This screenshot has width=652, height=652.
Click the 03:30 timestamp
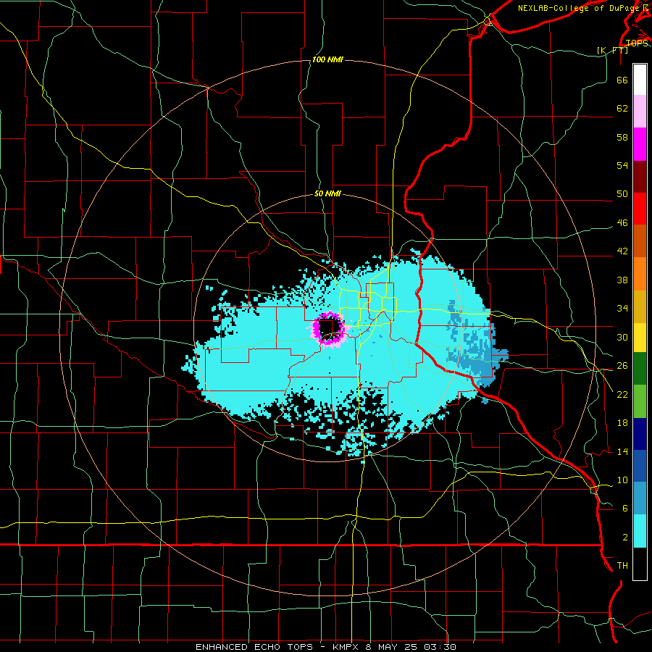440,647
